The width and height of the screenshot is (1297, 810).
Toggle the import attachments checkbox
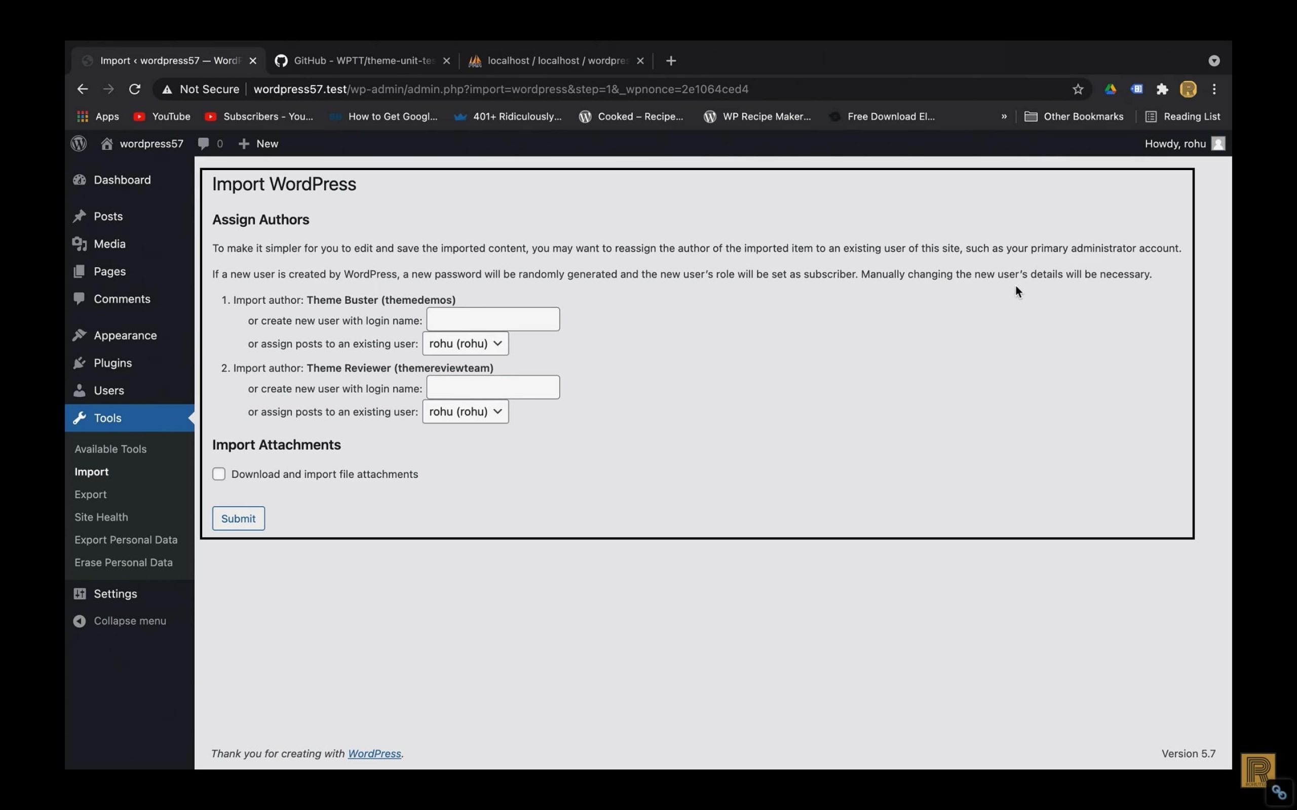[x=217, y=473]
